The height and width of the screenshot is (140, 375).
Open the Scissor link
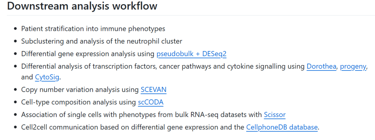pos(274,115)
